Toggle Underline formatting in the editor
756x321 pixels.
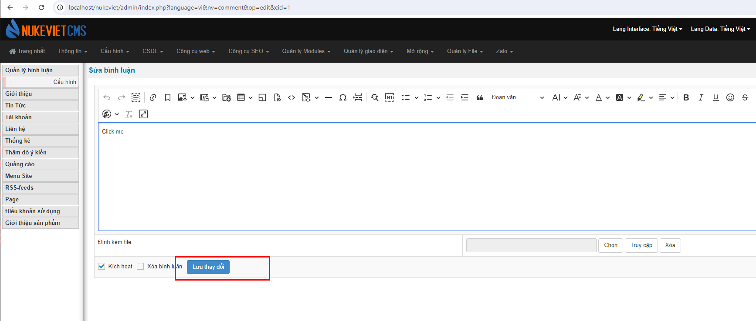click(715, 97)
